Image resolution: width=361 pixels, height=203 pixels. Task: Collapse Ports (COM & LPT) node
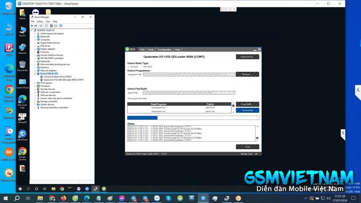coord(35,74)
